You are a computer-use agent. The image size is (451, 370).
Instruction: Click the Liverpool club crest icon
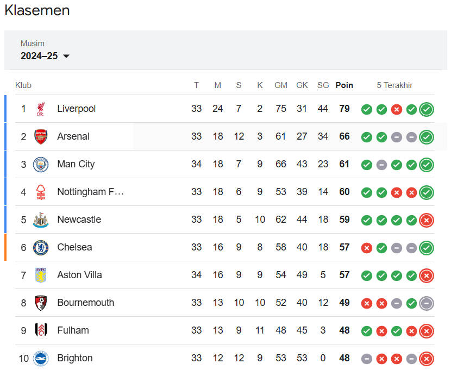pyautogui.click(x=41, y=109)
